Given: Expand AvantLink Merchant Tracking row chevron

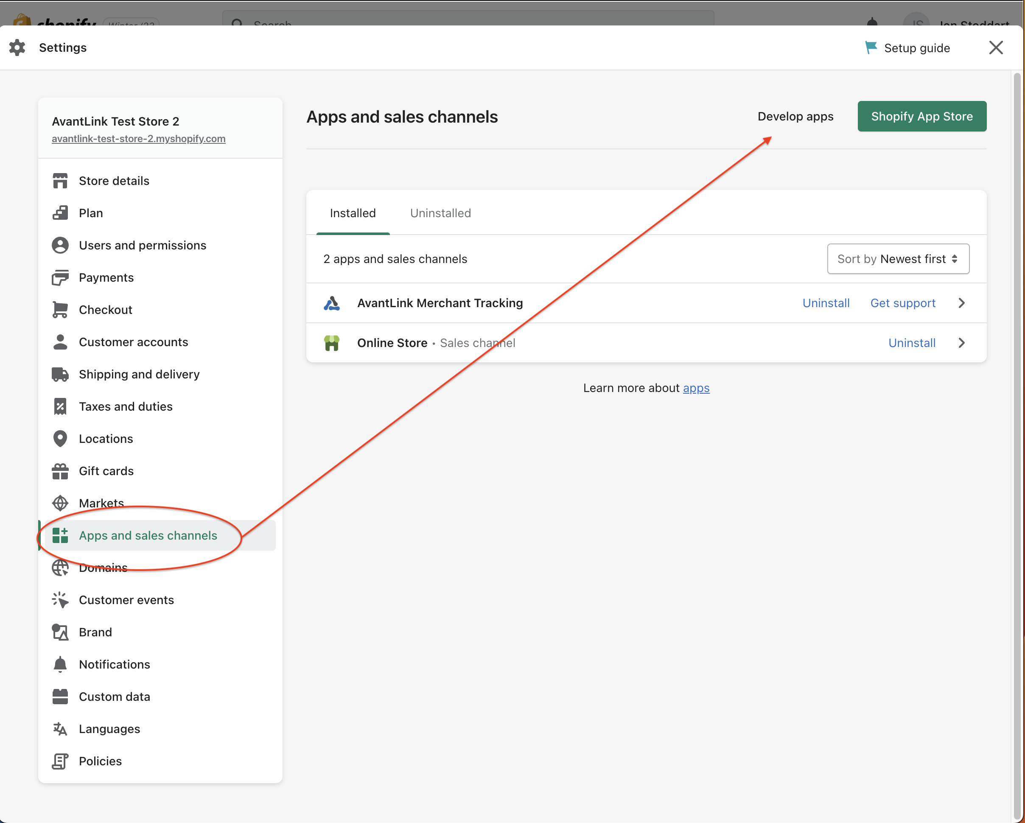Looking at the screenshot, I should pos(961,303).
